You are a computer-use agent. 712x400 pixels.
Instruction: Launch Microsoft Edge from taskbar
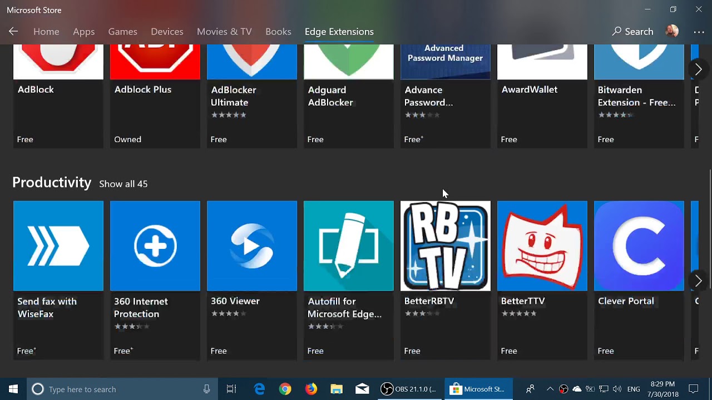[259, 389]
